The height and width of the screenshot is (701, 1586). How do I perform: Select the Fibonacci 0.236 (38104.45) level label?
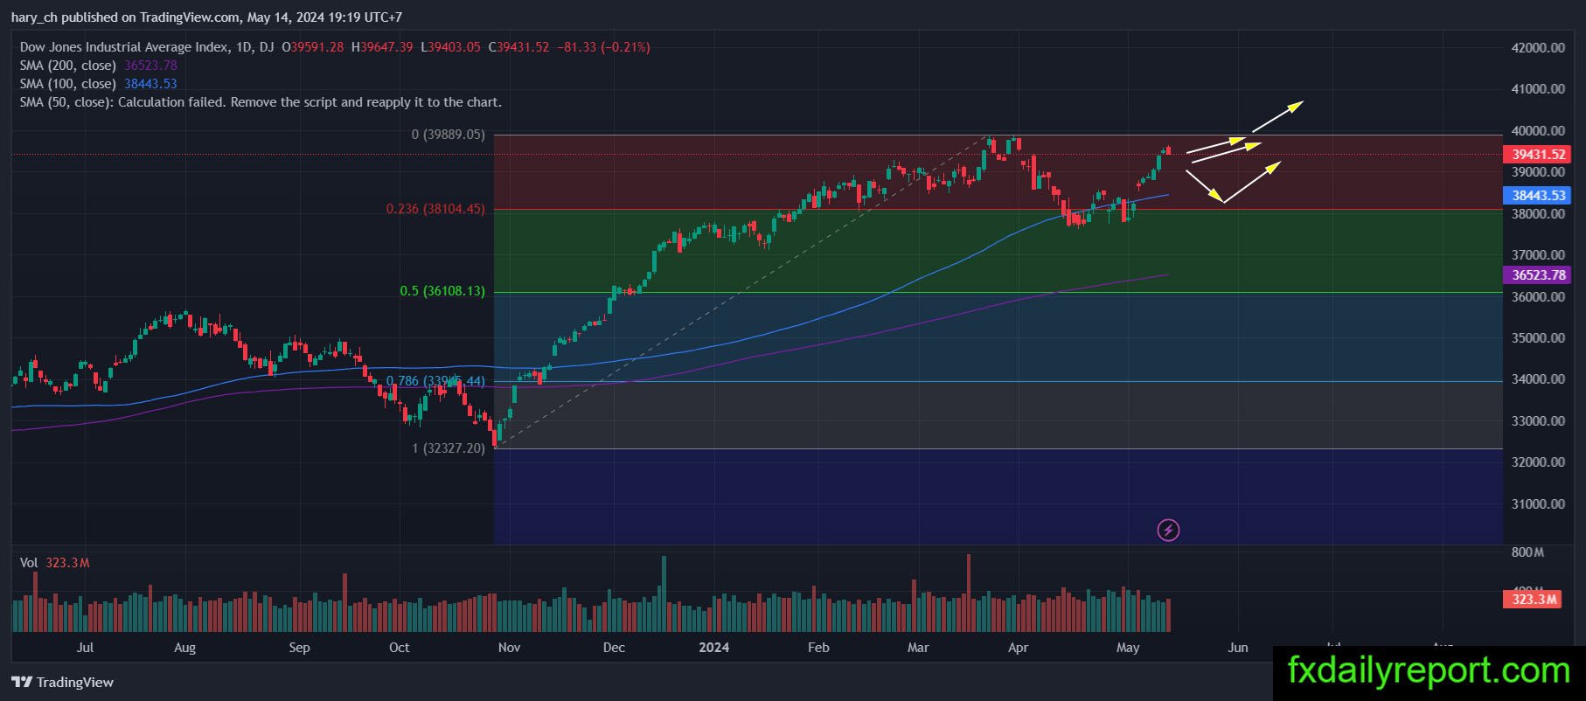[435, 209]
